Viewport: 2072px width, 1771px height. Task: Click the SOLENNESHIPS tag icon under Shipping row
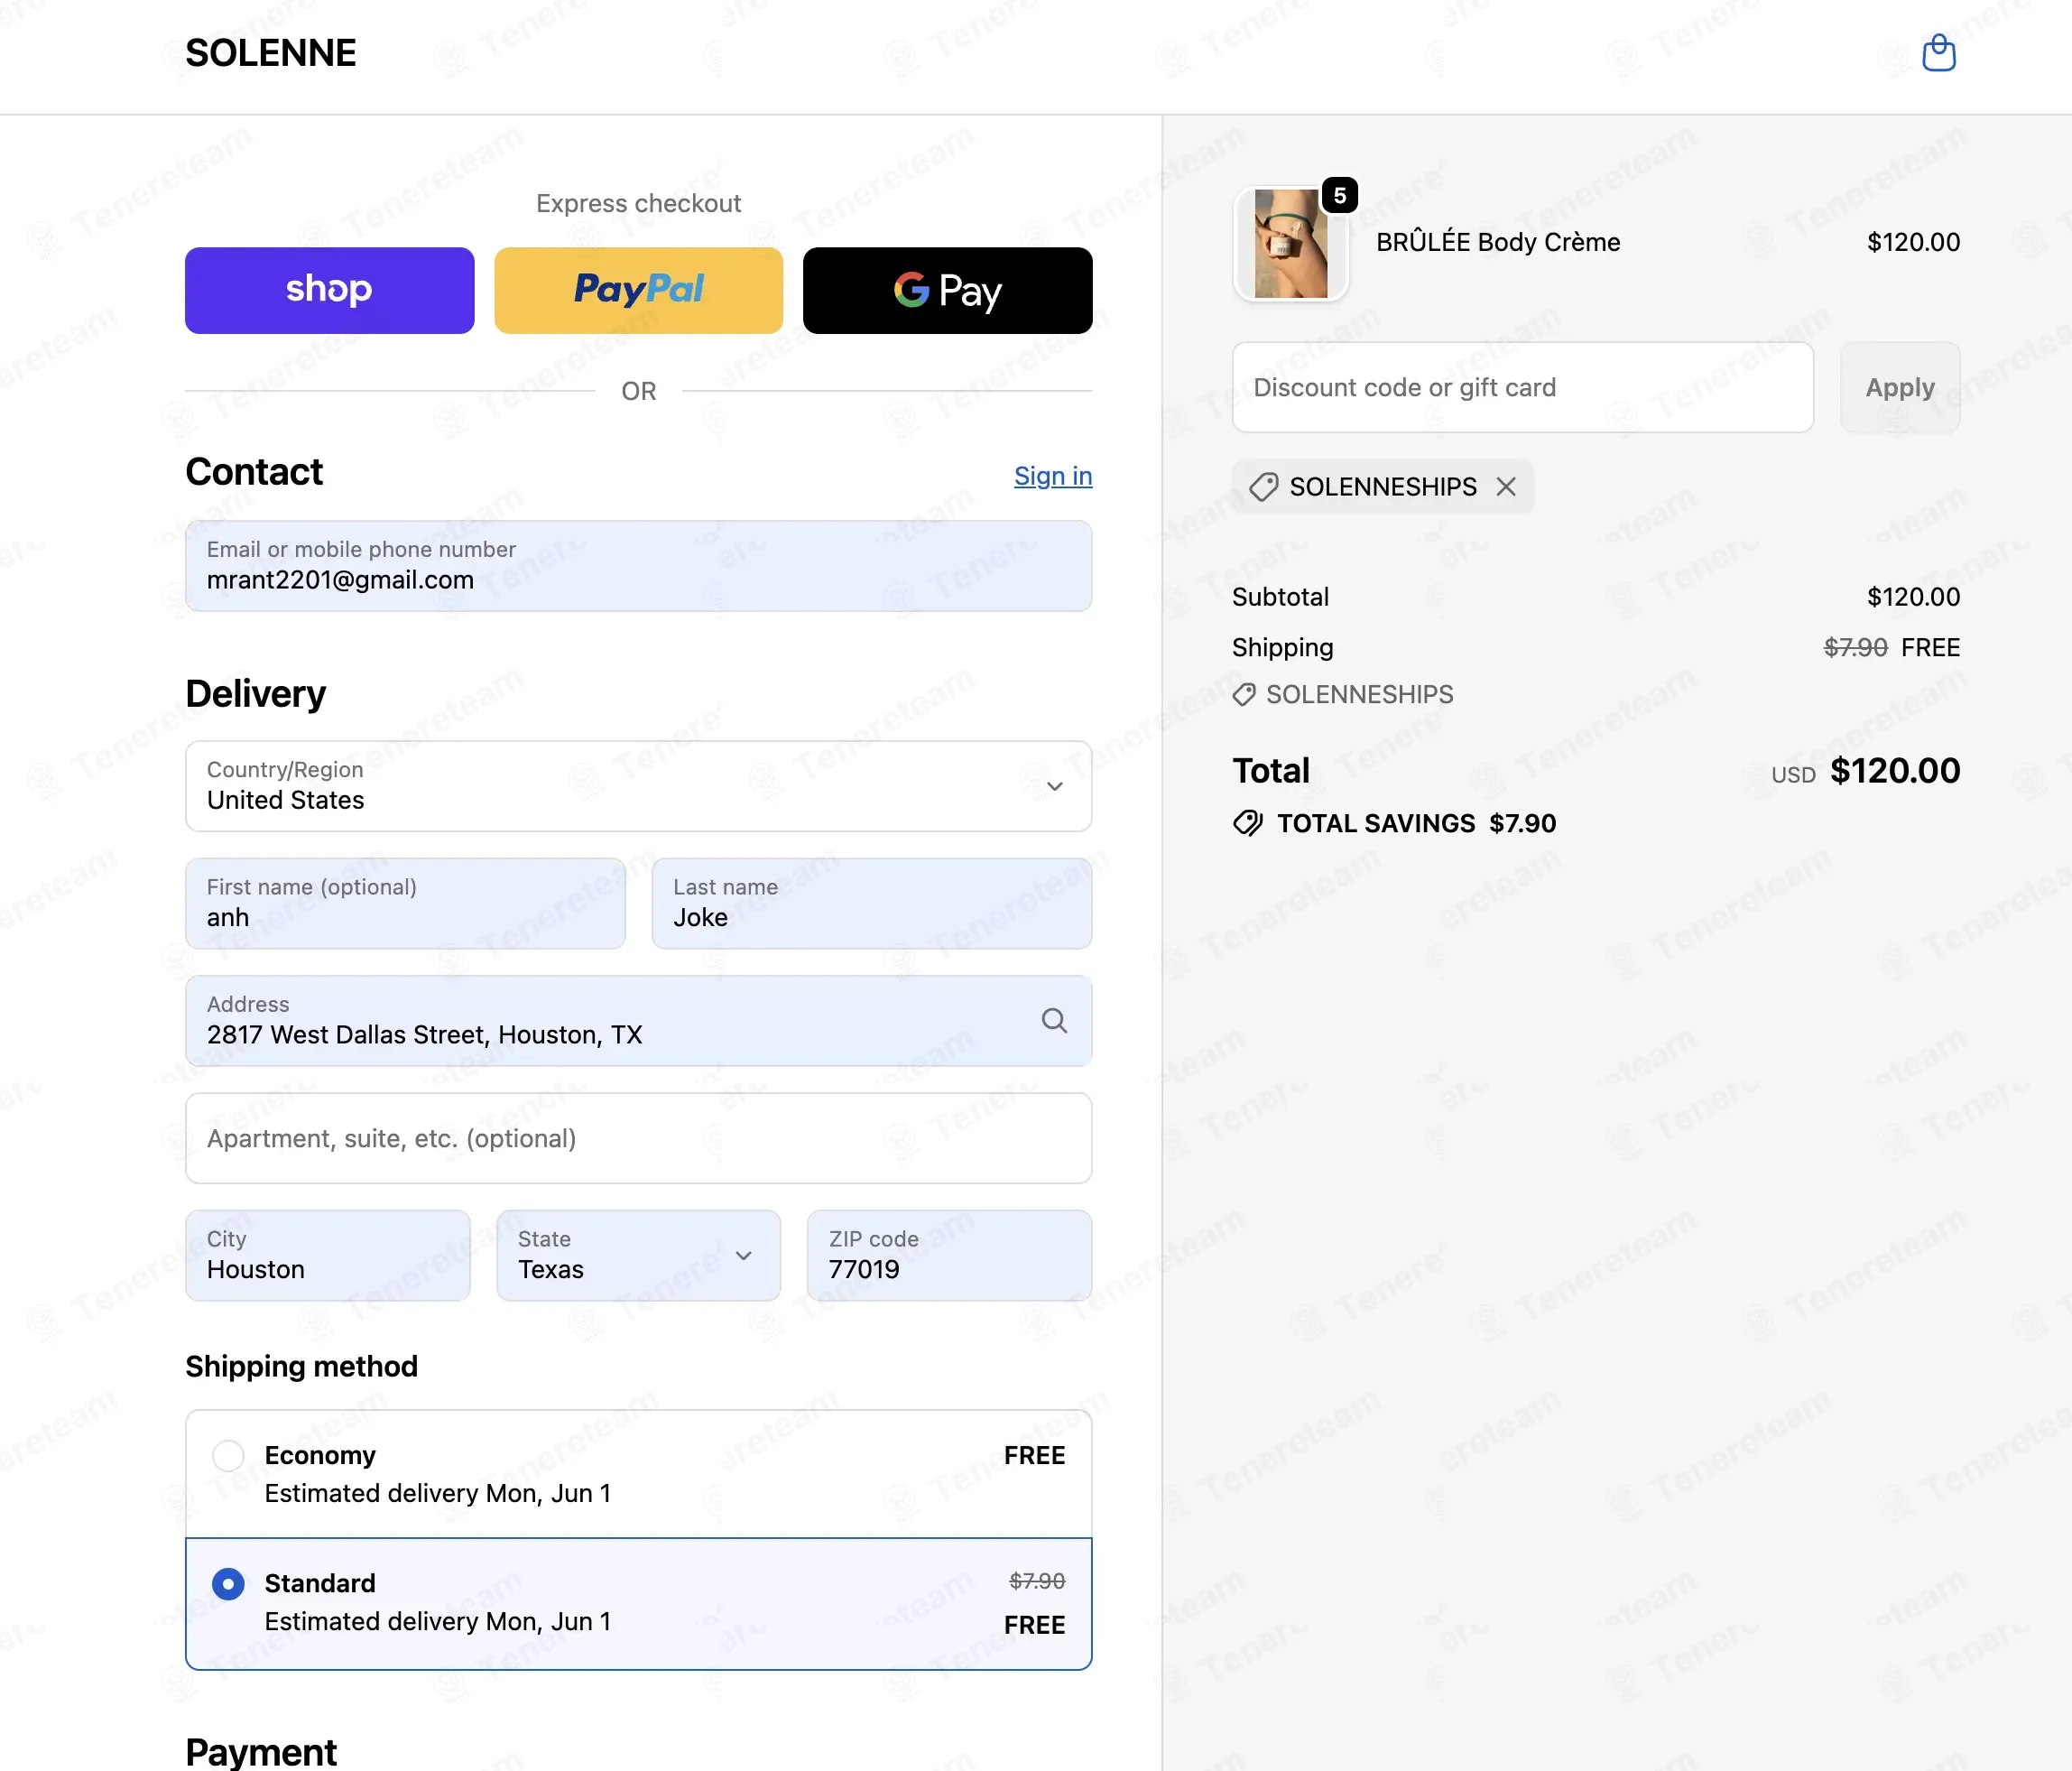click(1244, 694)
